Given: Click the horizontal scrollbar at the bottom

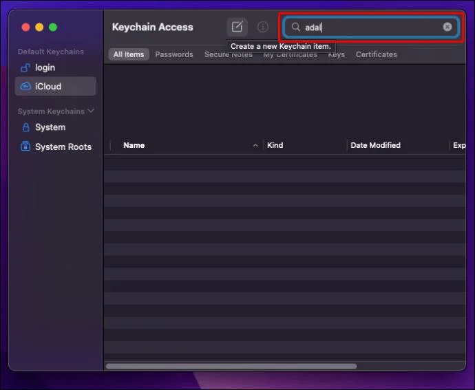Looking at the screenshot, I should tap(231, 367).
